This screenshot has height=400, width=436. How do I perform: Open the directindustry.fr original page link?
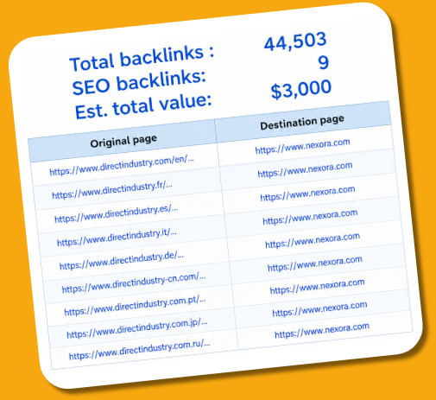click(x=112, y=190)
